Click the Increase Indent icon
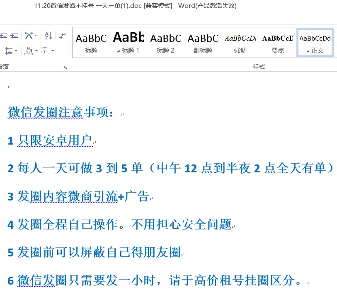The height and width of the screenshot is (302, 337). tap(14, 36)
